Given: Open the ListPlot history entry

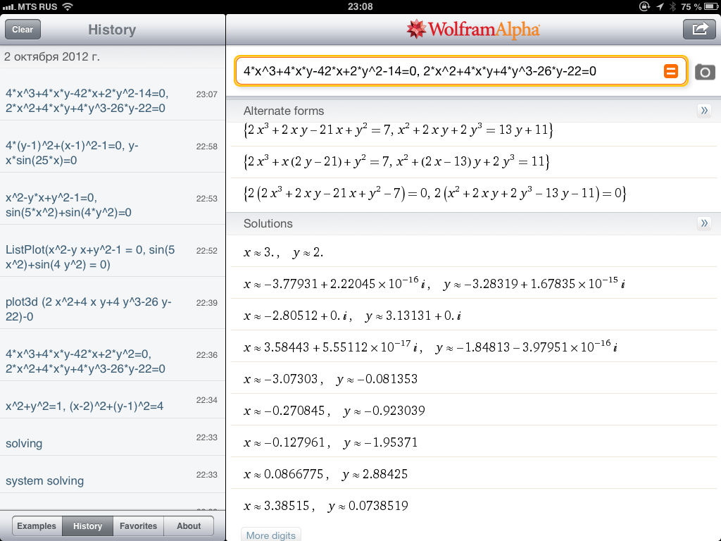Looking at the screenshot, I should 112,257.
